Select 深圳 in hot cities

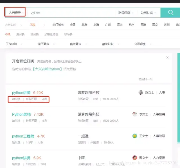(120, 25)
